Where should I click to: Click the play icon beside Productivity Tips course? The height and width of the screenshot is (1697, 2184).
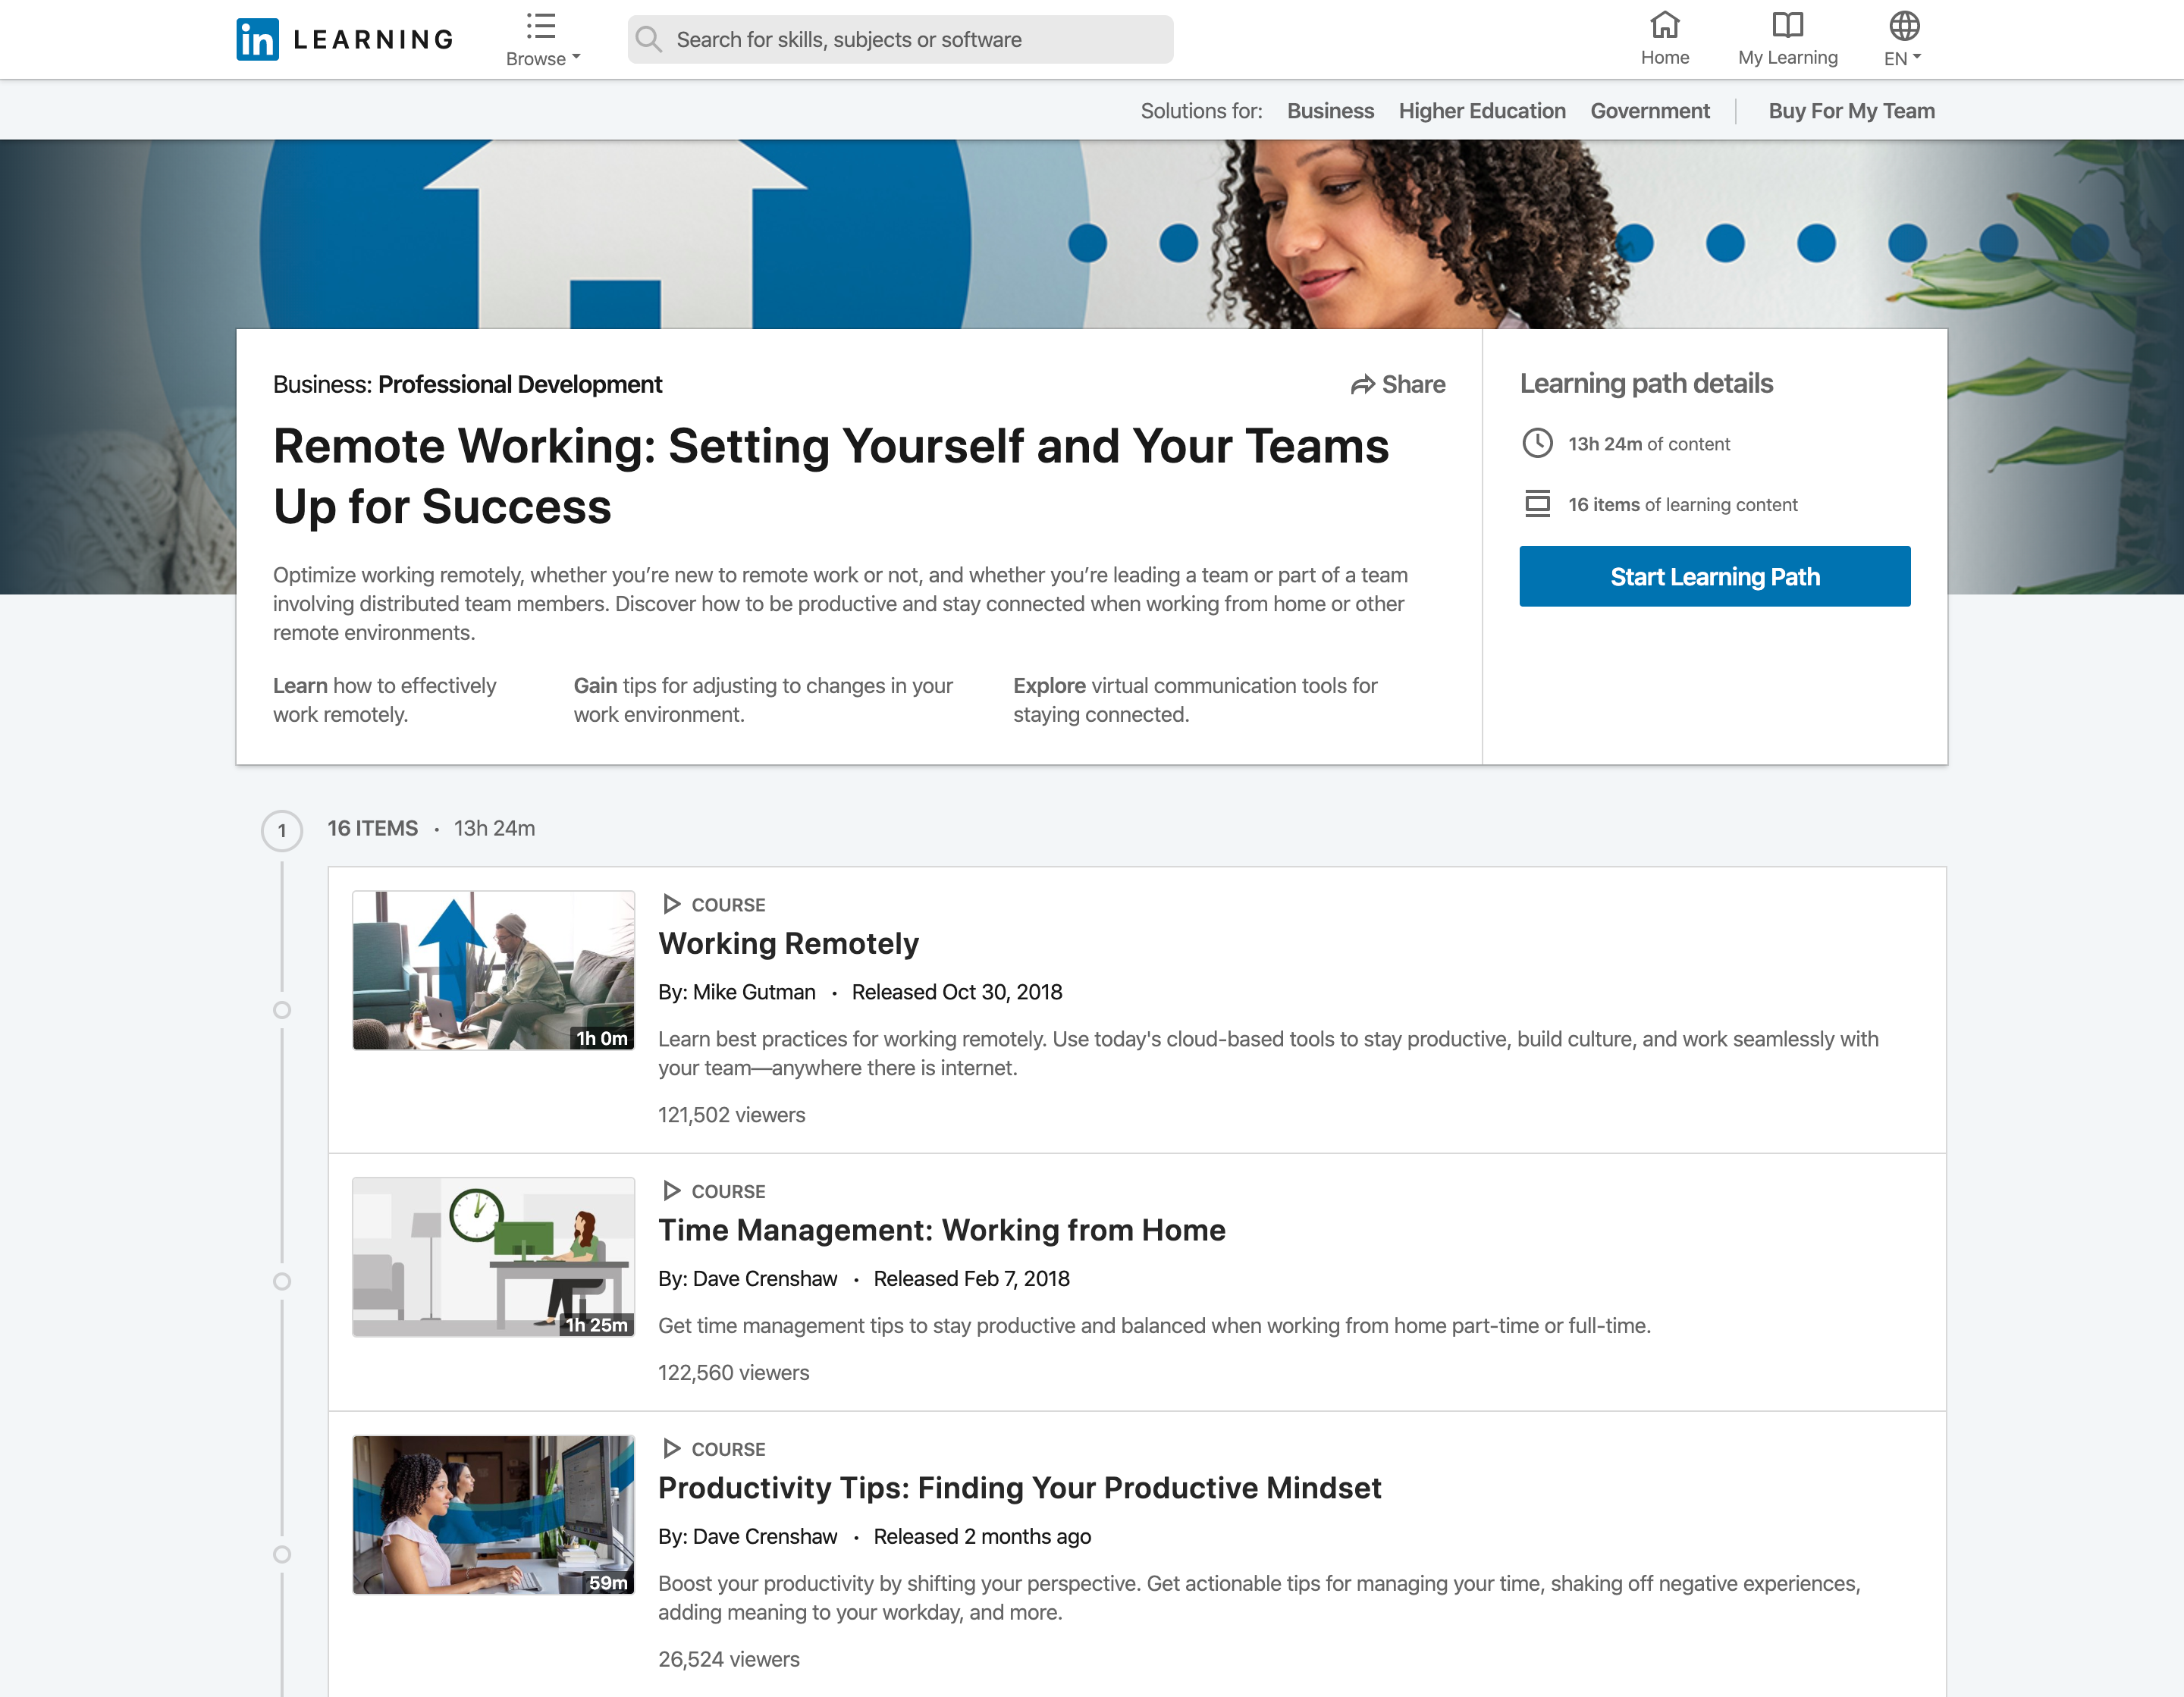coord(672,1448)
